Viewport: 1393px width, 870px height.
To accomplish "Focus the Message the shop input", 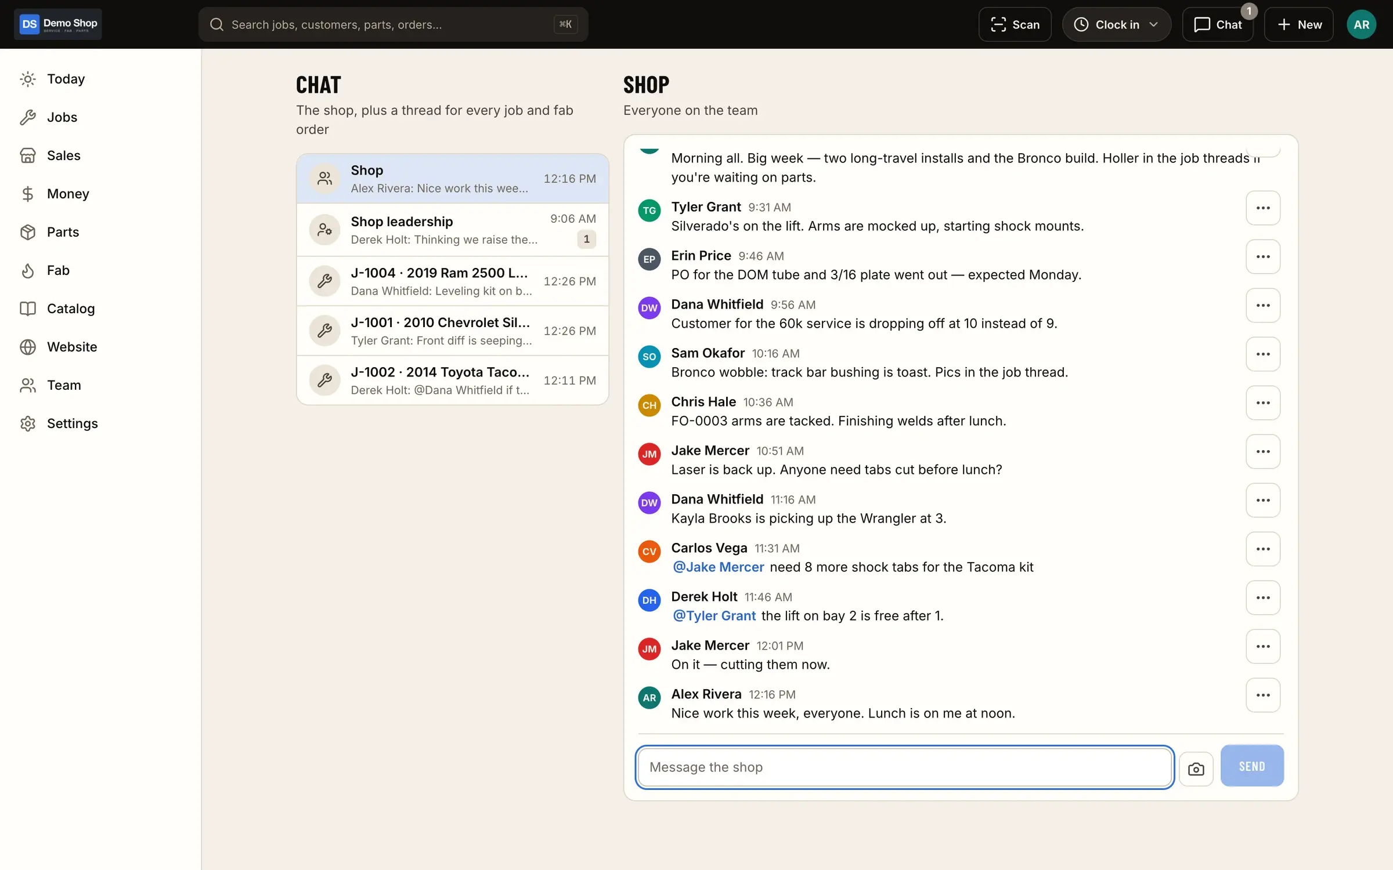I will [x=905, y=767].
